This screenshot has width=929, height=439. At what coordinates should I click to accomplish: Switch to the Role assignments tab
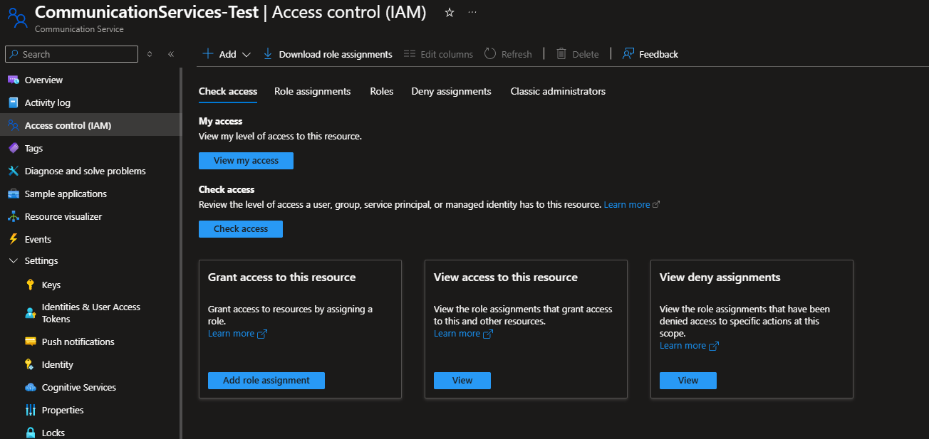312,91
